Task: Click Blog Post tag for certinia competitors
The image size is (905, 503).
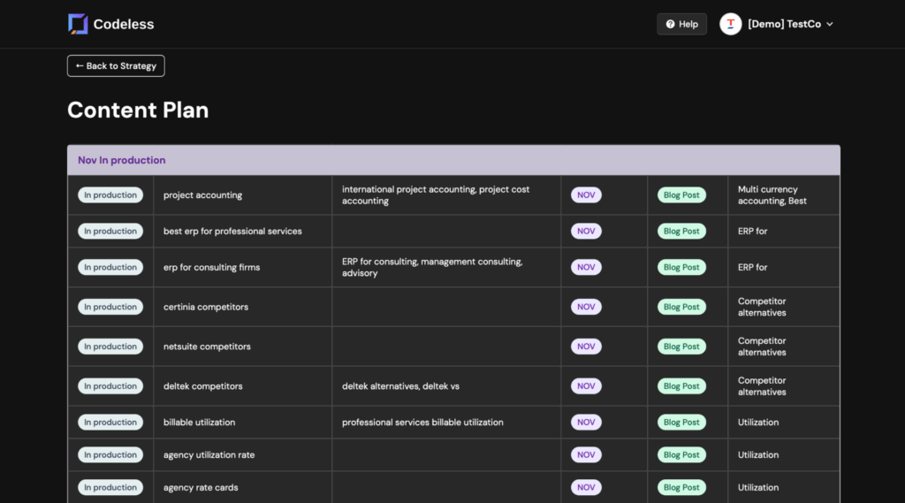Action: point(681,307)
